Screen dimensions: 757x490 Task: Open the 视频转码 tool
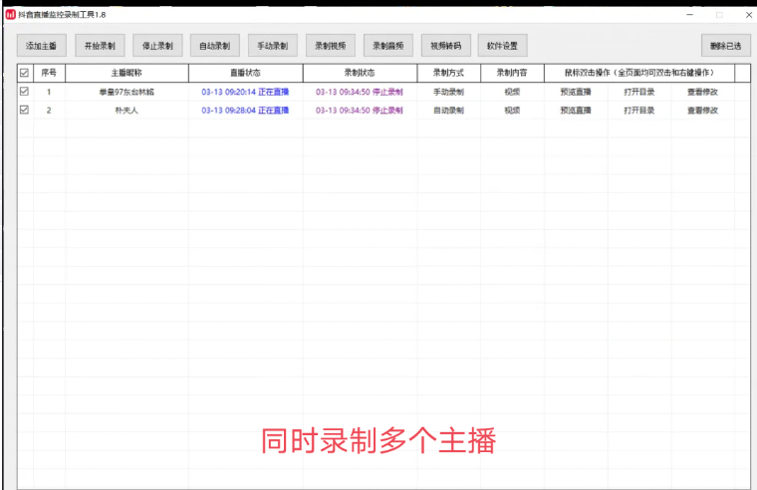(446, 46)
